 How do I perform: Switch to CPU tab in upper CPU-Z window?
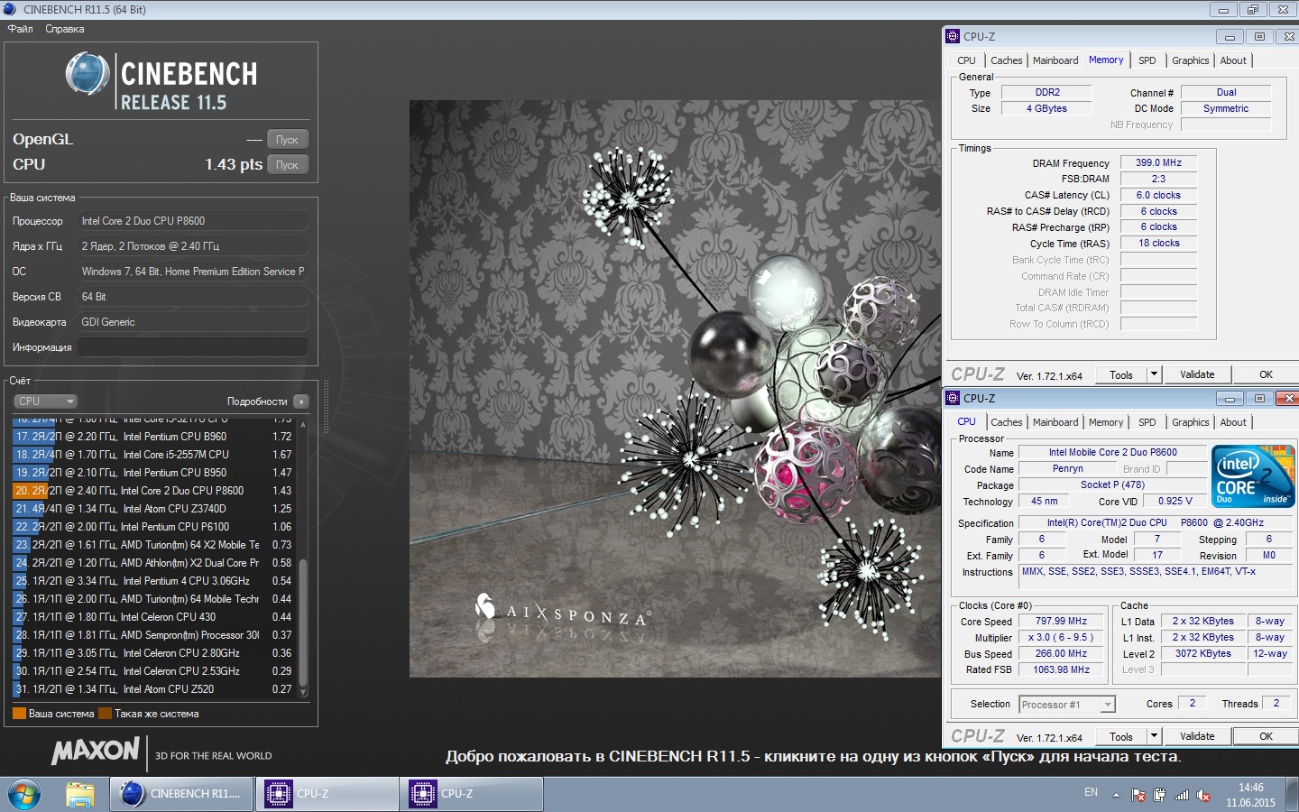966,60
